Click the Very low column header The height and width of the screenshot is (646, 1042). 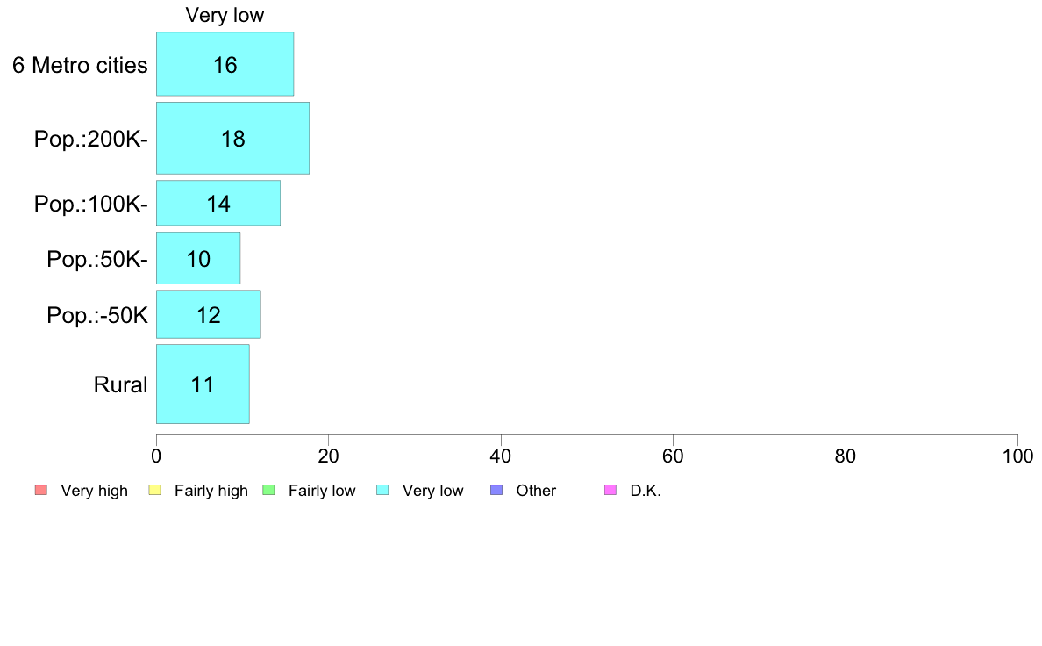pos(225,15)
